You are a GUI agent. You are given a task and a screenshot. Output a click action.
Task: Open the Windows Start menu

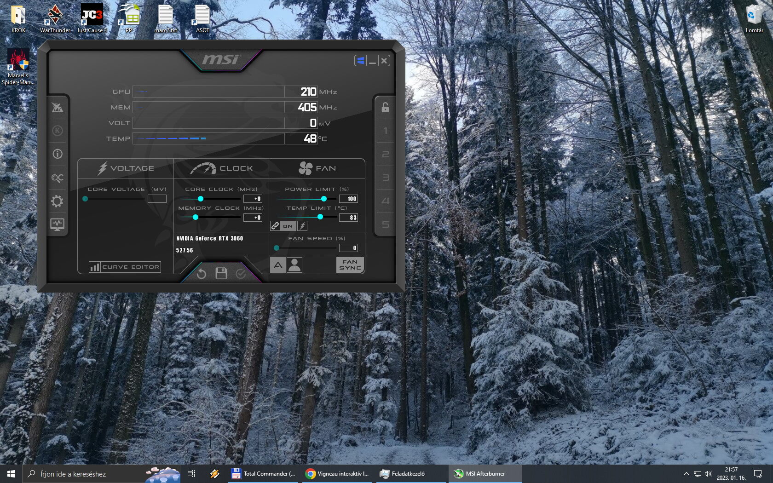pos(11,474)
